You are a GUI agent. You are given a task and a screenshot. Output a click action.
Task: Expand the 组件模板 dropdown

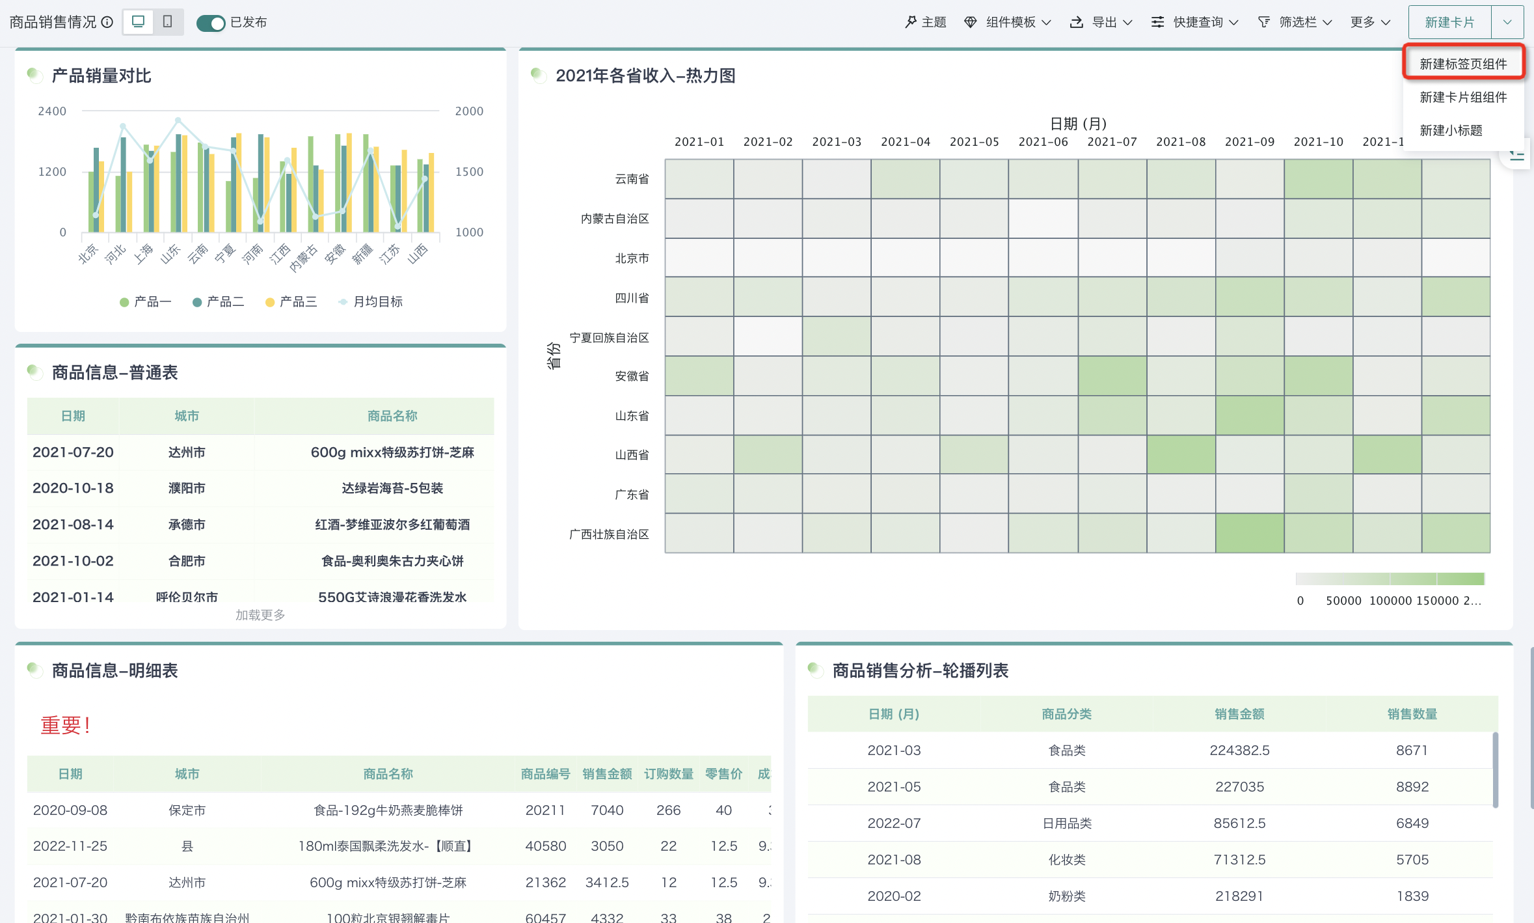tap(1007, 22)
